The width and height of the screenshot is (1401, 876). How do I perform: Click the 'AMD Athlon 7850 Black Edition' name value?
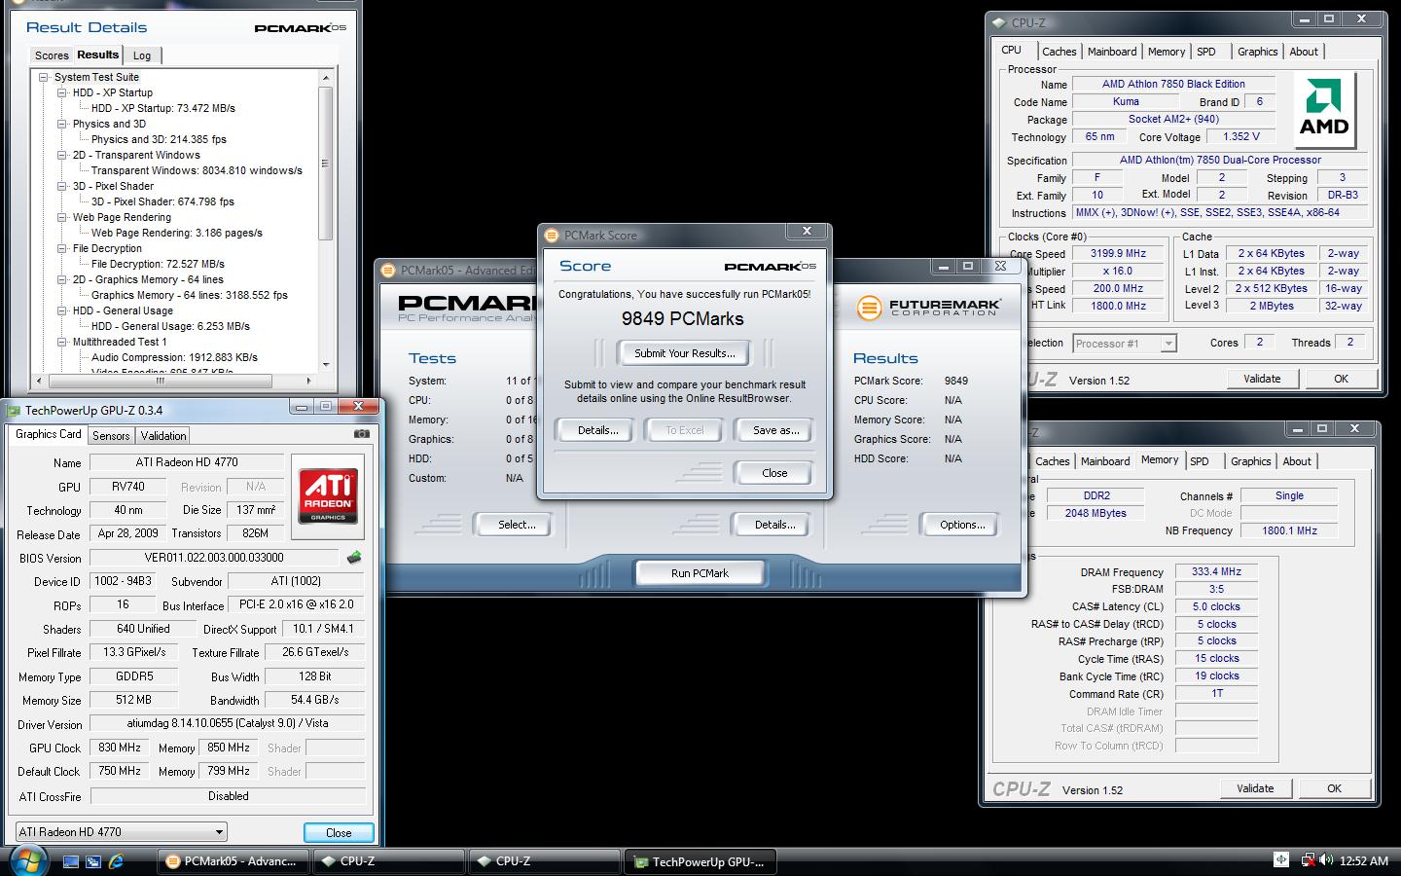point(1173,85)
